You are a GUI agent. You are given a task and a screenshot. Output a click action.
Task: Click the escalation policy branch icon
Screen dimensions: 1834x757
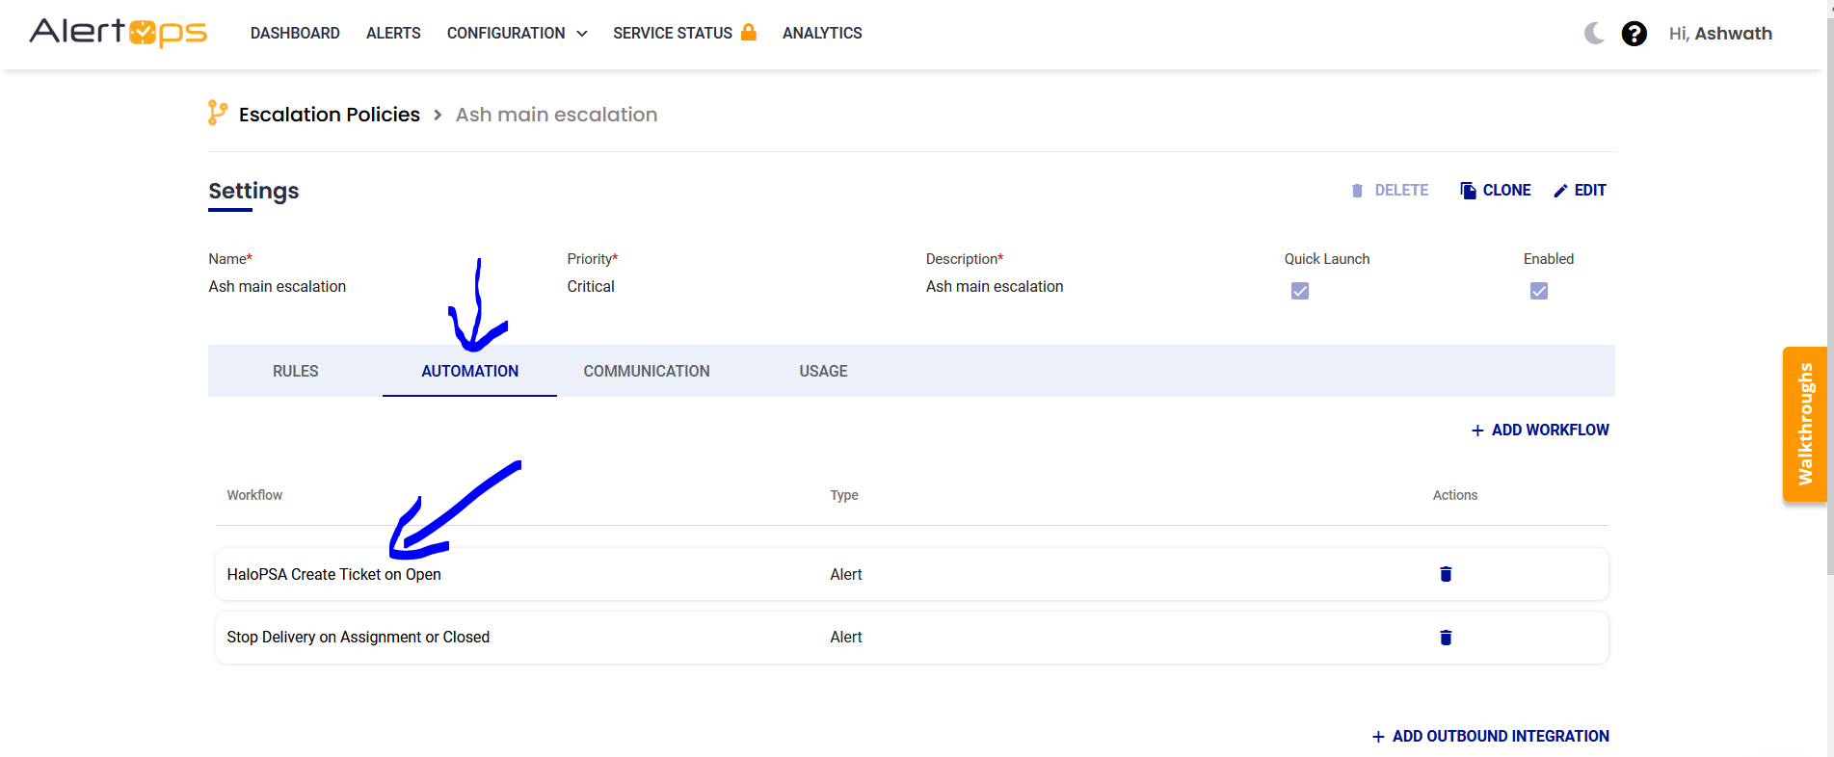(x=218, y=114)
